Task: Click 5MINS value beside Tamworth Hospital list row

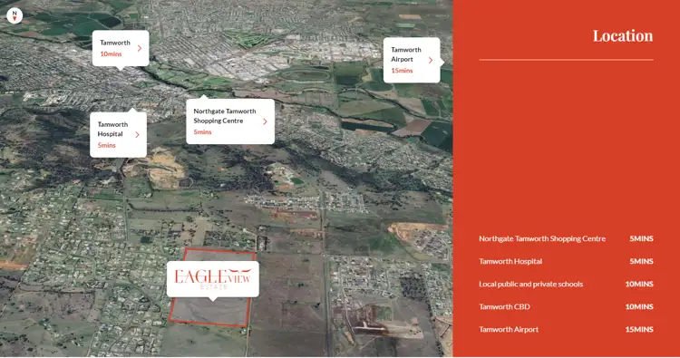Action: click(641, 261)
